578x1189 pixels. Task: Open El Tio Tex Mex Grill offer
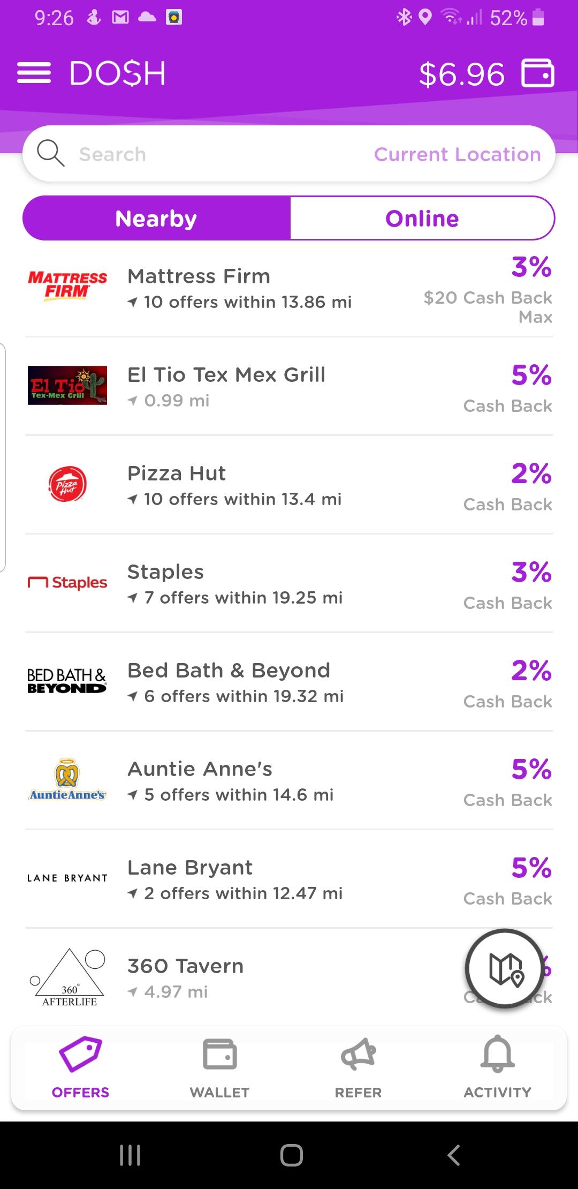point(289,387)
